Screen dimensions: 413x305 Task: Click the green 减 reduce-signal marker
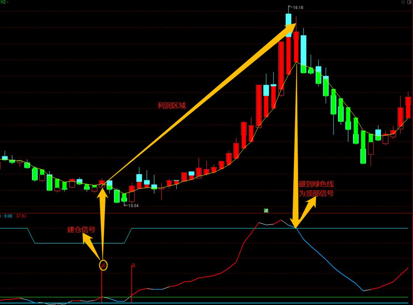[266, 210]
